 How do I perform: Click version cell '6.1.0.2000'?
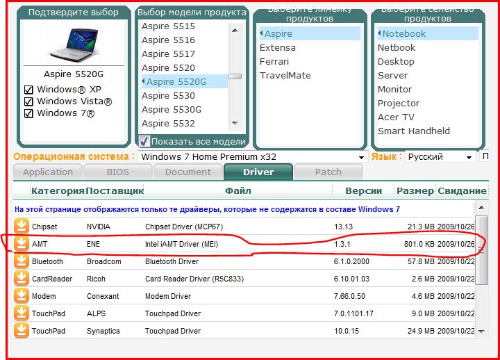tap(351, 261)
